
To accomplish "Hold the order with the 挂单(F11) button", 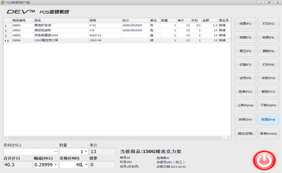I will pos(245,91).
